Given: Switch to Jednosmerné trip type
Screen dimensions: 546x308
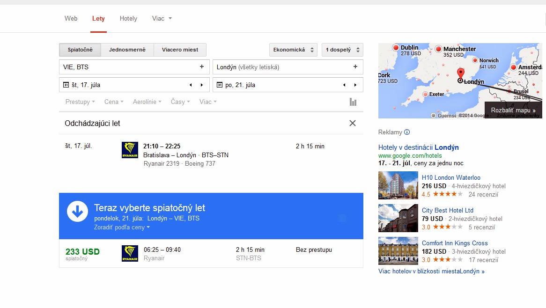Looking at the screenshot, I should 127,50.
